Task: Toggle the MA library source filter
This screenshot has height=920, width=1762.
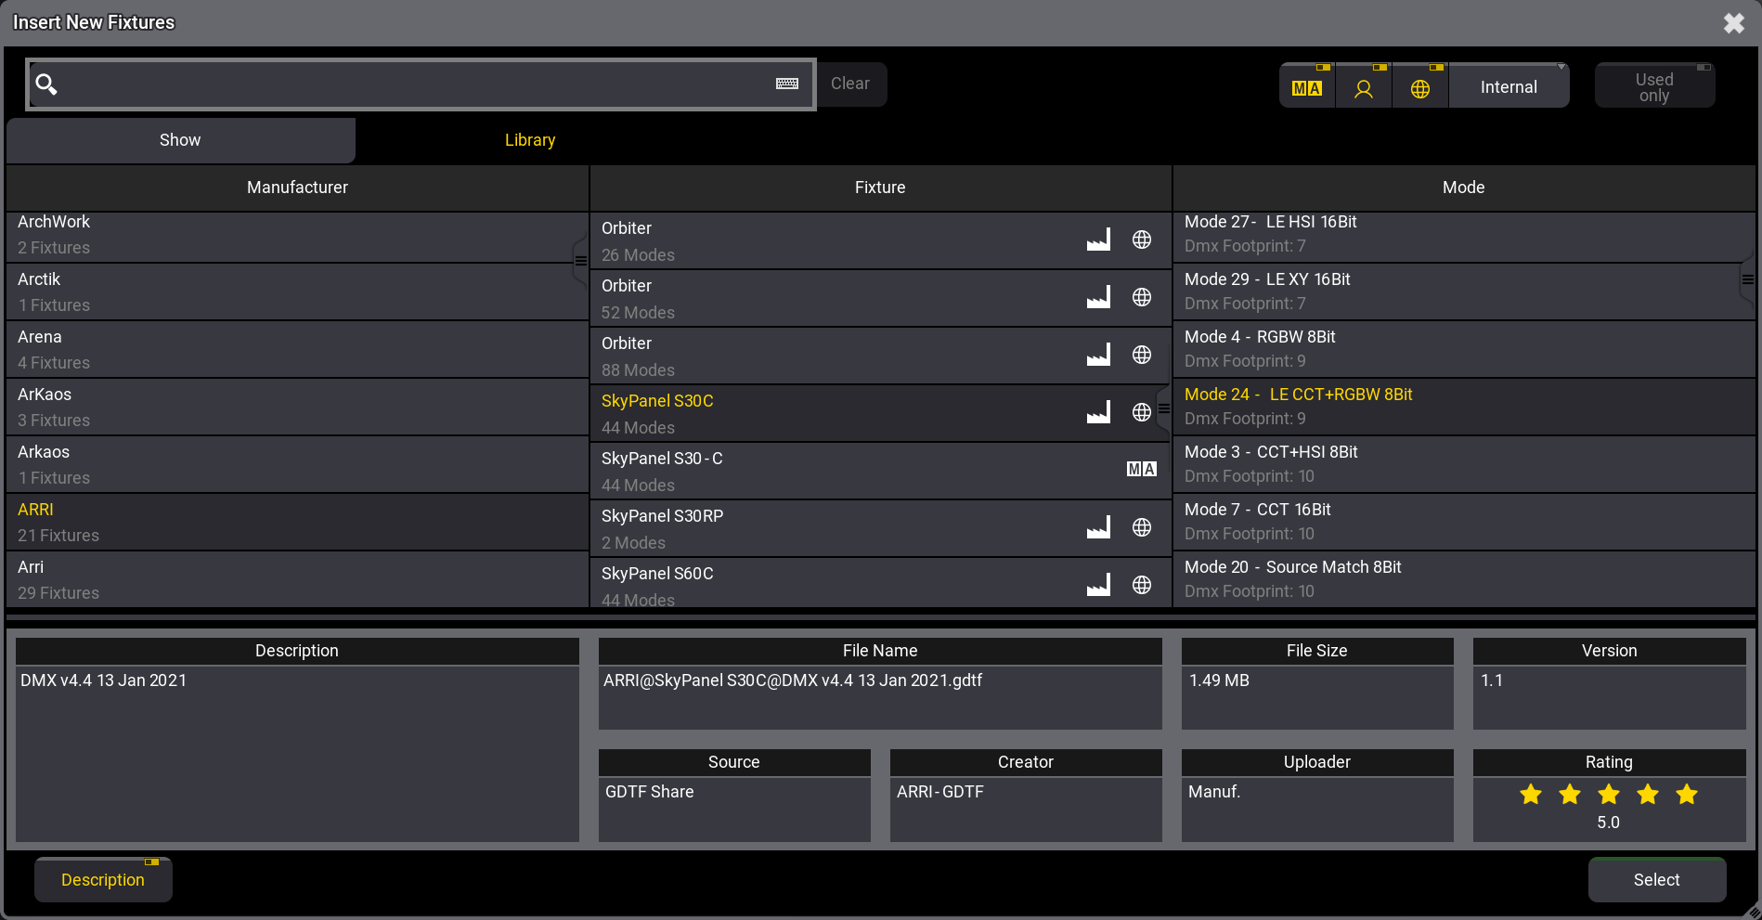Action: click(1306, 87)
